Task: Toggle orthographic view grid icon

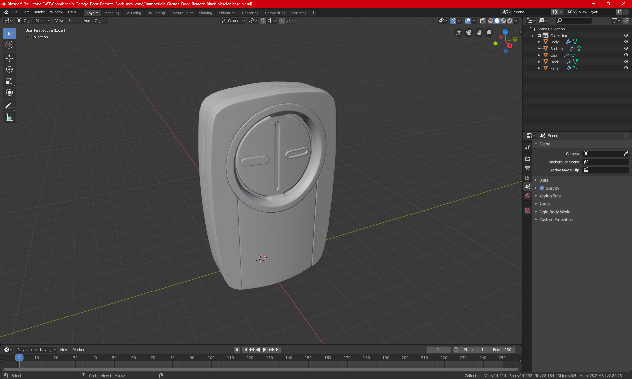Action: point(459,33)
